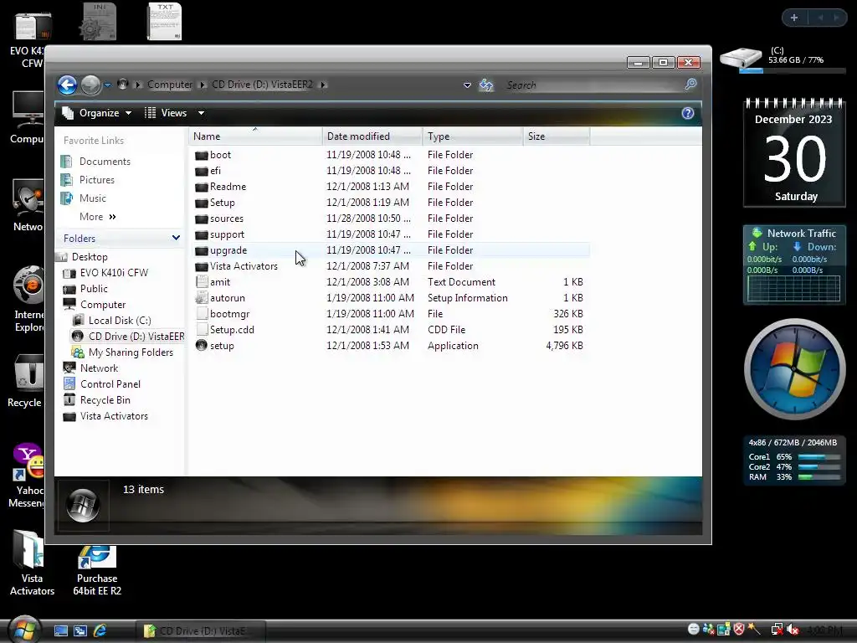Sort by the Name column header
Screen dimensions: 857x643
pyautogui.click(x=255, y=136)
